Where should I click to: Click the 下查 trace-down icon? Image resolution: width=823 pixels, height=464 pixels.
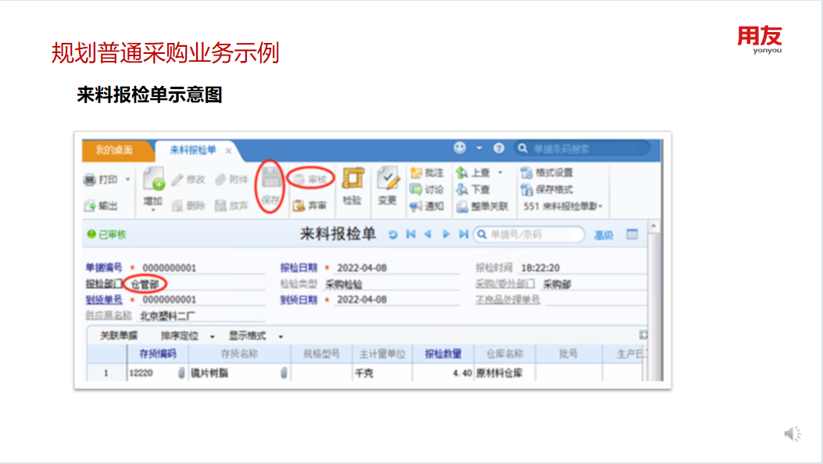[x=462, y=189]
